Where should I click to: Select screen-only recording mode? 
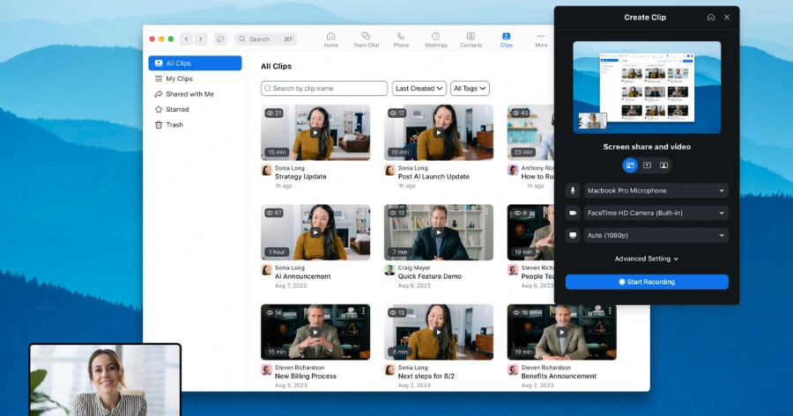(647, 165)
